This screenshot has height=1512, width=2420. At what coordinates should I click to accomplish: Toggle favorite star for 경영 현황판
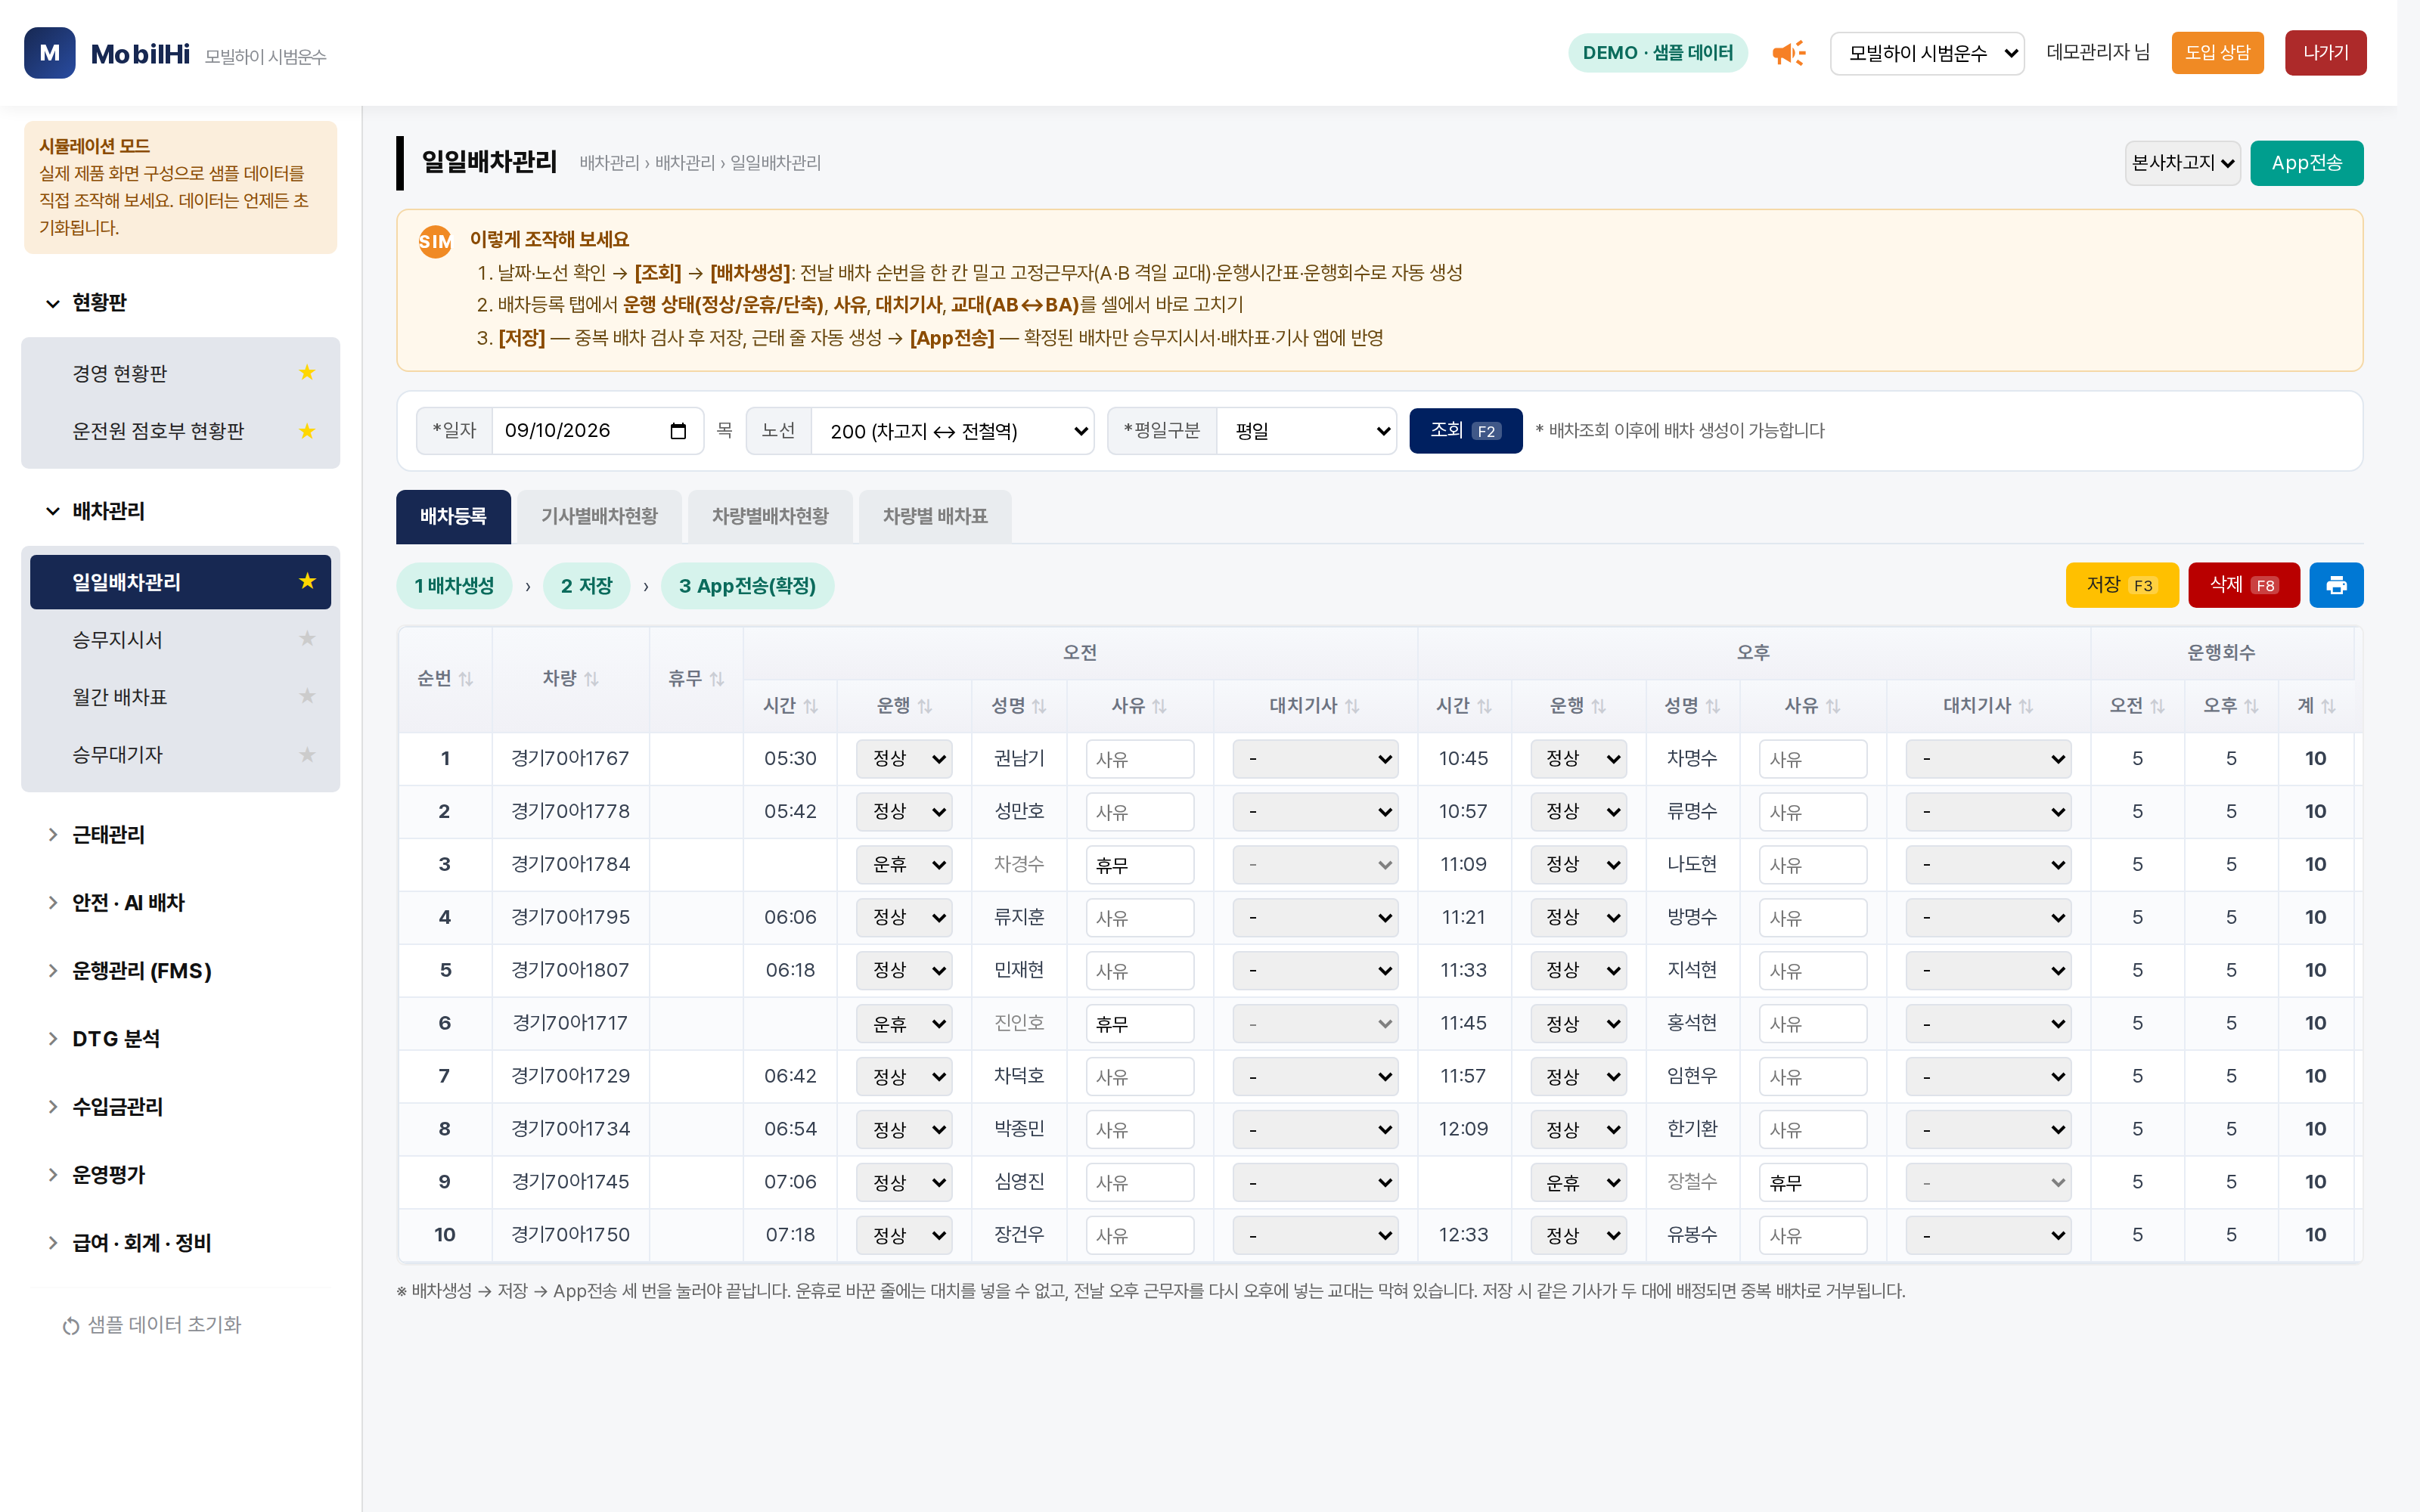pos(307,373)
